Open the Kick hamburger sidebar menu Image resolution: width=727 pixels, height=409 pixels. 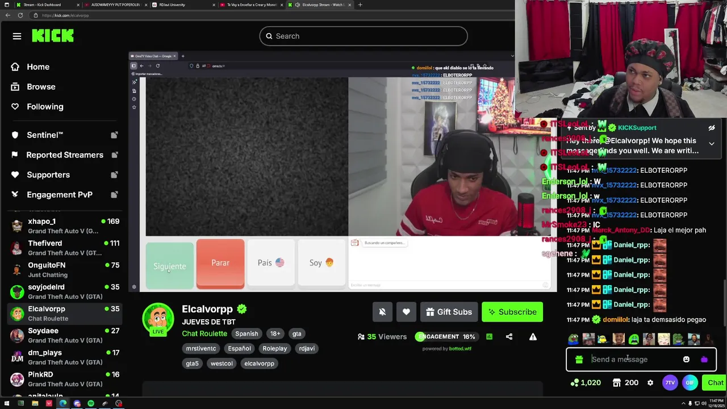pyautogui.click(x=17, y=36)
